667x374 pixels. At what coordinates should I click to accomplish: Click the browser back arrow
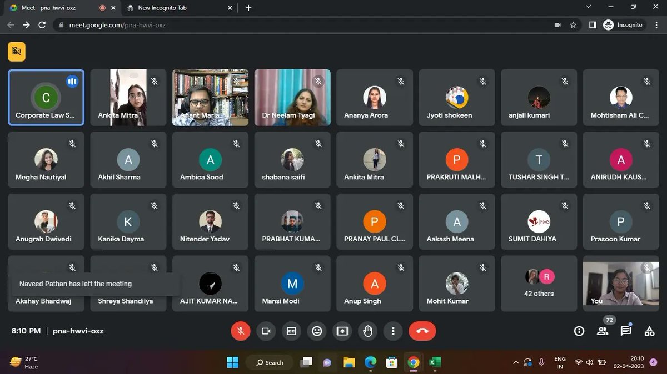coord(11,25)
